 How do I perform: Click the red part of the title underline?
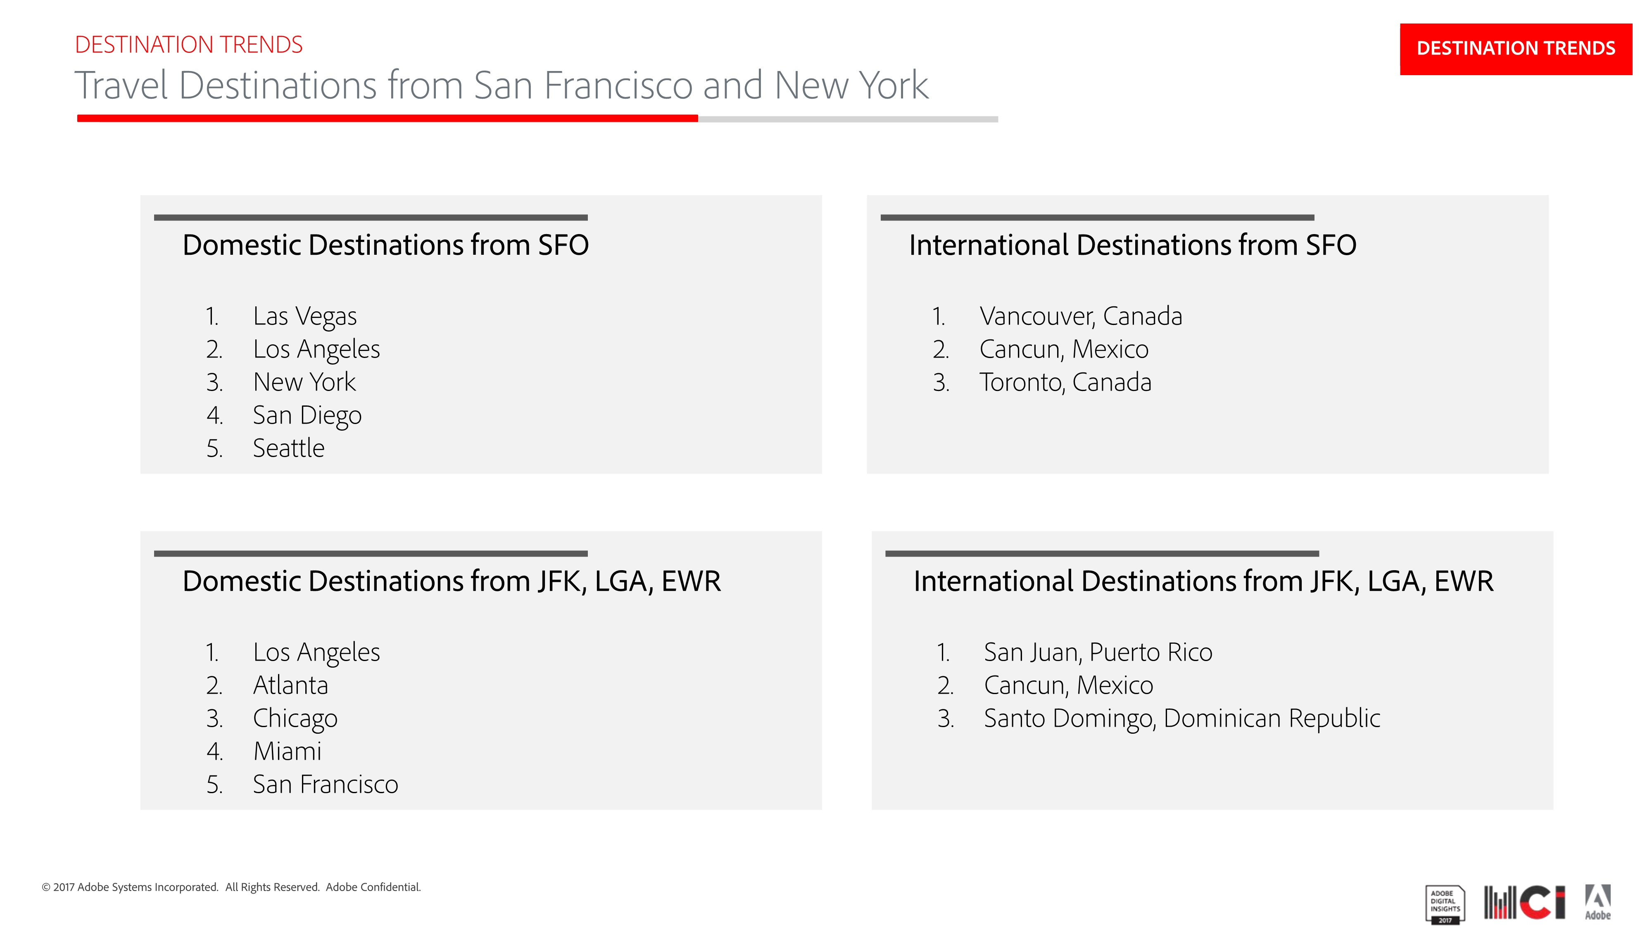pyautogui.click(x=387, y=118)
